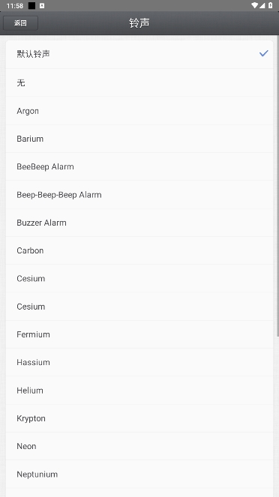Pick the Neon ringtone
This screenshot has height=497, width=279.
(139, 446)
